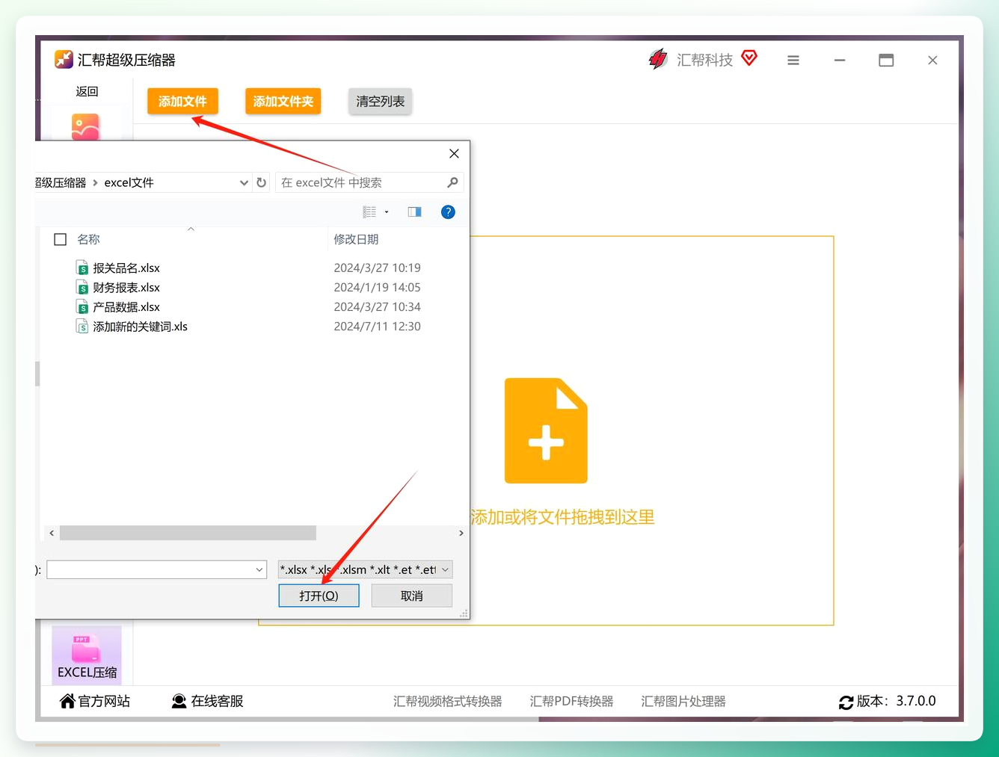This screenshot has height=757, width=999.
Task: Click the search magnifier icon
Action: (452, 182)
